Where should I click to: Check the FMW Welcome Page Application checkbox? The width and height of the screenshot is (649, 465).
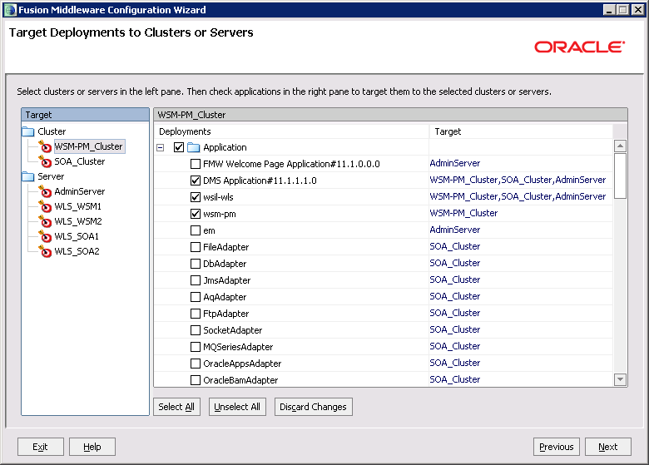point(196,164)
